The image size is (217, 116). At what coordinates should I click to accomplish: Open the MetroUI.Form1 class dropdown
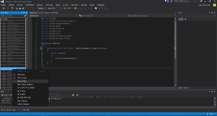click(103, 16)
